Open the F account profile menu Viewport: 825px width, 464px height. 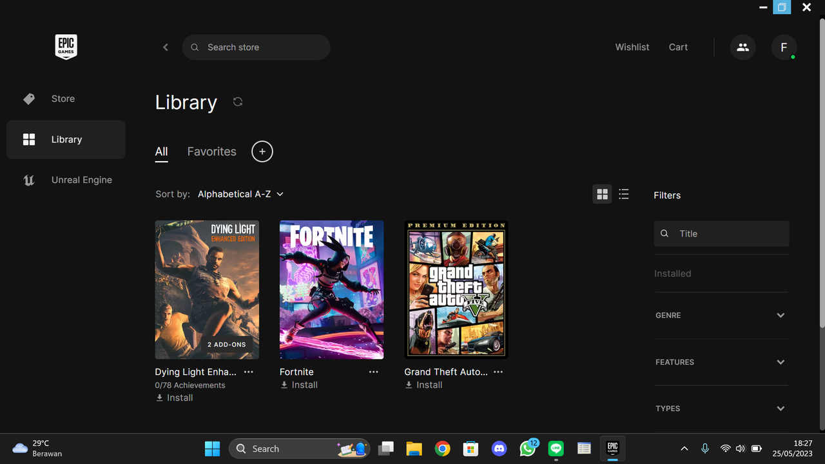(784, 47)
